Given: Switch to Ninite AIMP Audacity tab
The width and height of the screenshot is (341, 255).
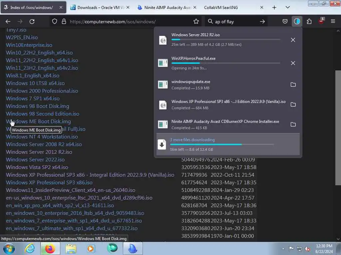Looking at the screenshot, I should tap(167, 7).
